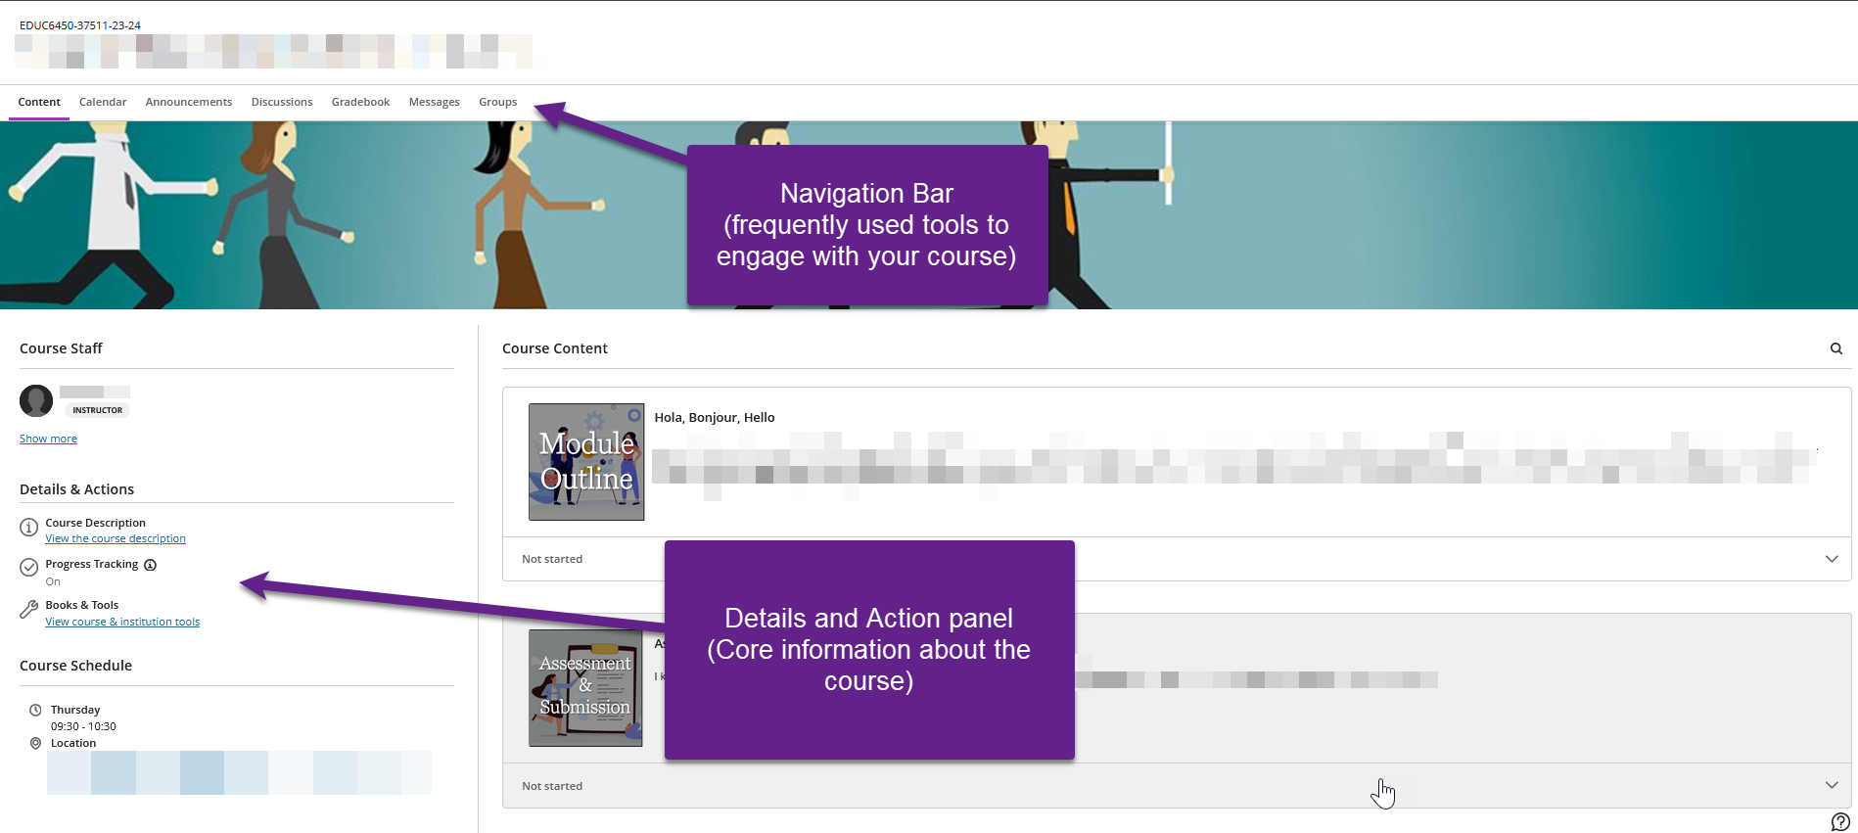Image resolution: width=1858 pixels, height=833 pixels.
Task: Open View course & institution tools link
Action: 122,622
